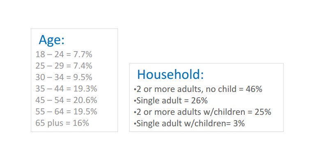Screen dimensions: 312x161
Task: Click the Household: heading
Action: tap(170, 75)
